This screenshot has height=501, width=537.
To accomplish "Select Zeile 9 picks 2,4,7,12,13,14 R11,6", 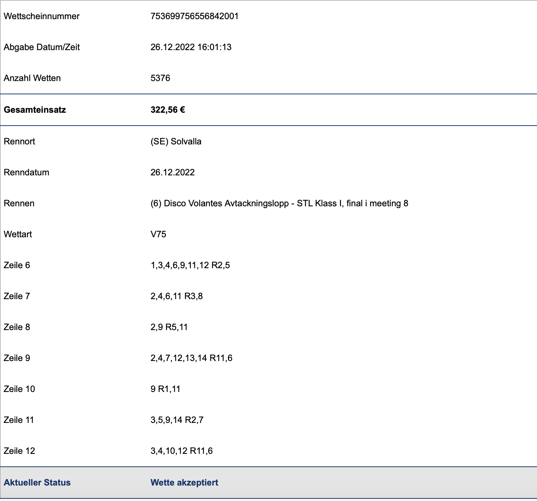I will pos(192,358).
